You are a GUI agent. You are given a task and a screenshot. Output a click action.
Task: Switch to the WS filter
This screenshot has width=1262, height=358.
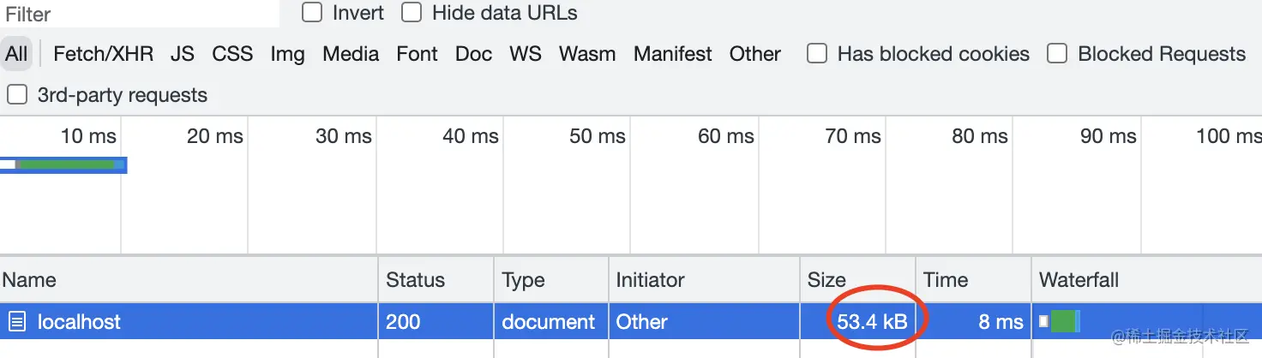coord(525,54)
